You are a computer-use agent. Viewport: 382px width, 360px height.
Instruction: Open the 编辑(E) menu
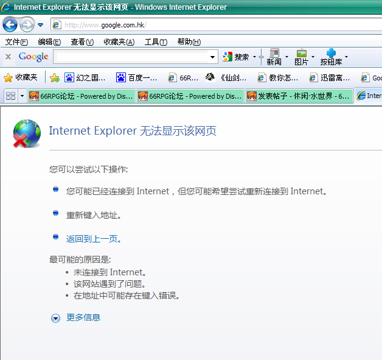coord(49,42)
